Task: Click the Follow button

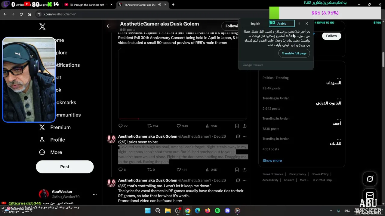Action: 331,36
